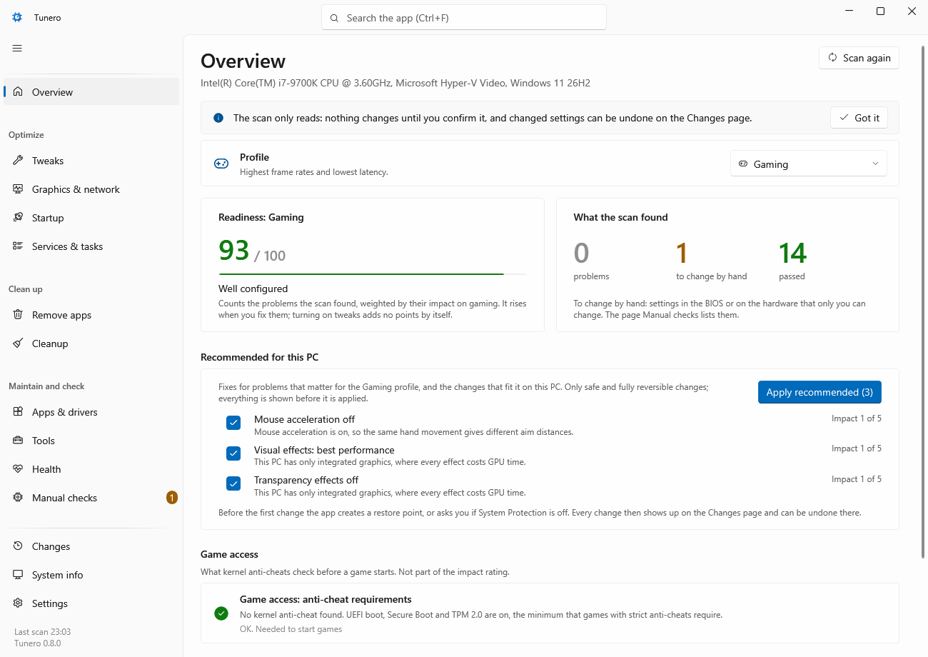
Task: Go to Graphics & network page
Action: (91, 189)
